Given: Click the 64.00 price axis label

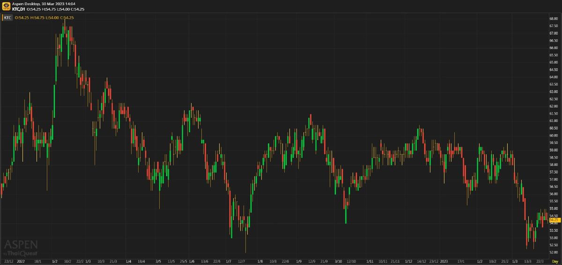Looking at the screenshot, I should click(554, 77).
